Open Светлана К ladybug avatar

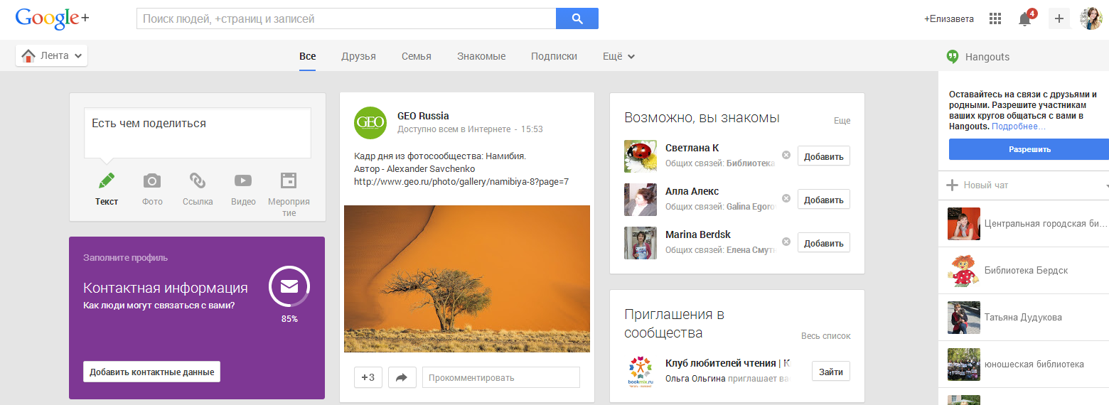pyautogui.click(x=641, y=156)
